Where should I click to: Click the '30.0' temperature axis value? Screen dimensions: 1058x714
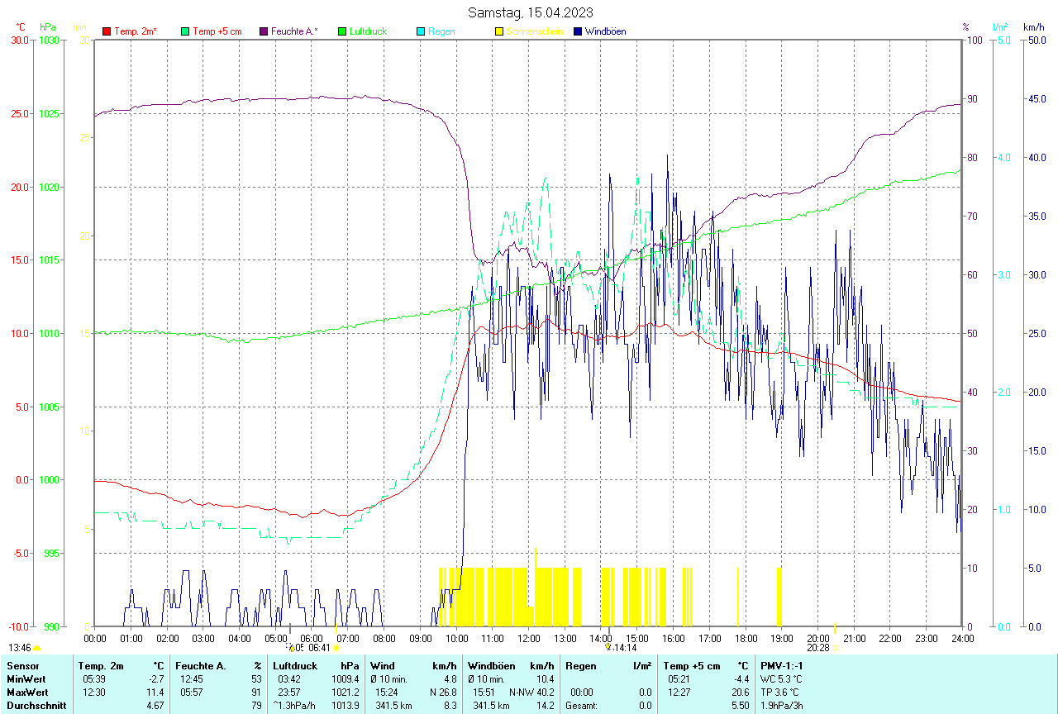click(19, 40)
